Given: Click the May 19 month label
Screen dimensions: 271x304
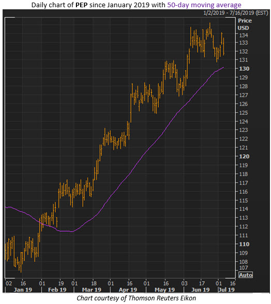Looking at the screenshot, I should point(164,290).
